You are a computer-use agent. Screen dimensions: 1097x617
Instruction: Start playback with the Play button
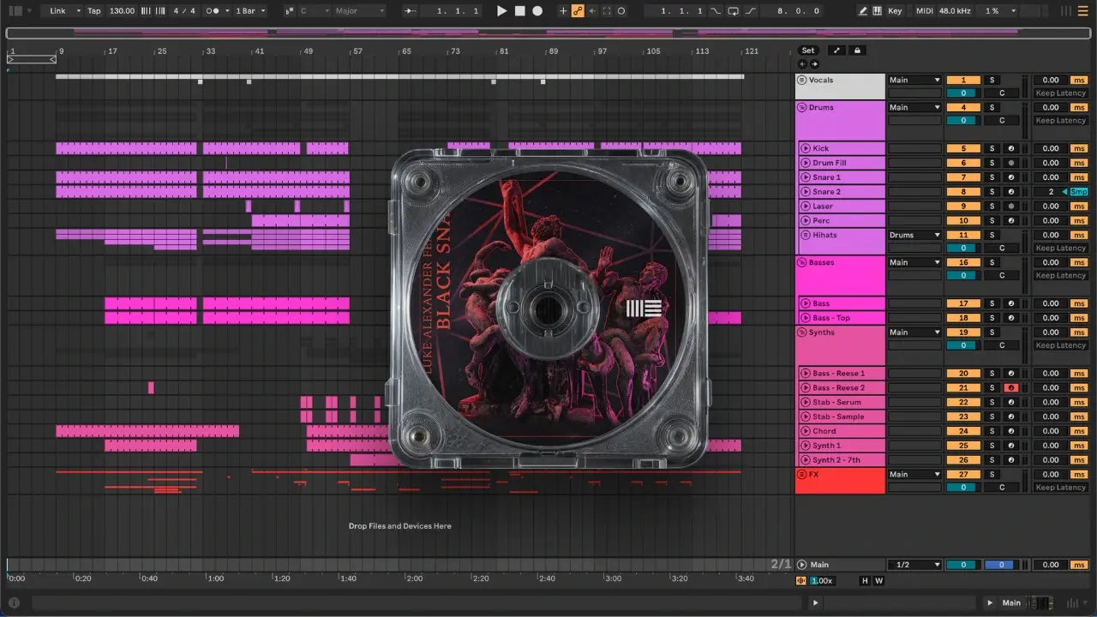point(502,11)
